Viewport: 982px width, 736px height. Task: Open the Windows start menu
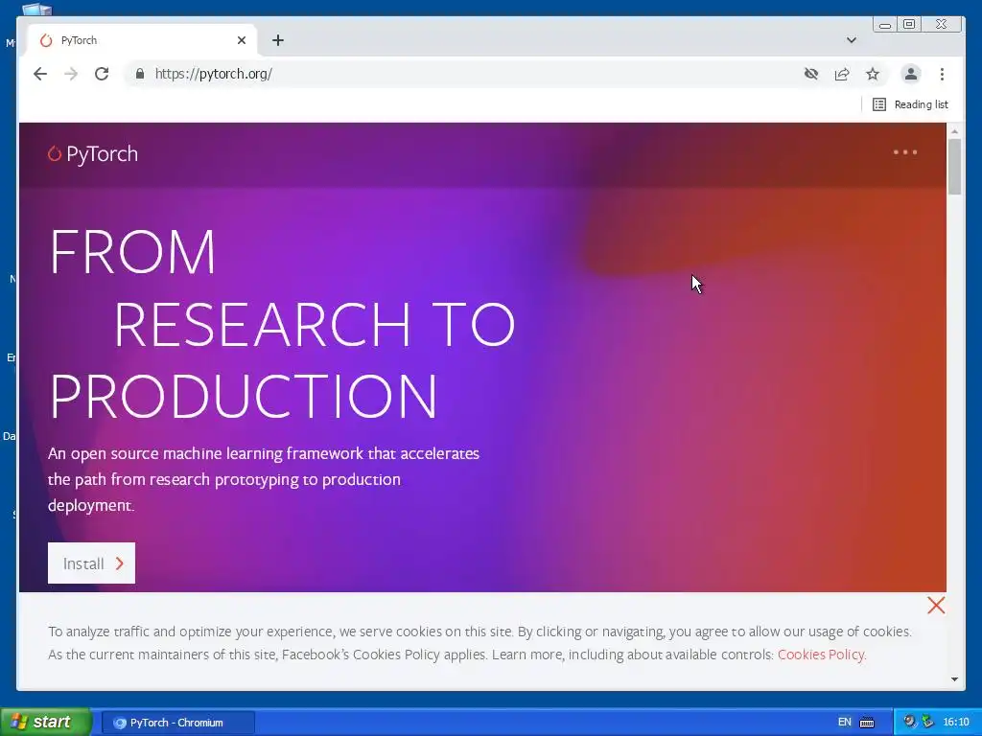pos(46,723)
